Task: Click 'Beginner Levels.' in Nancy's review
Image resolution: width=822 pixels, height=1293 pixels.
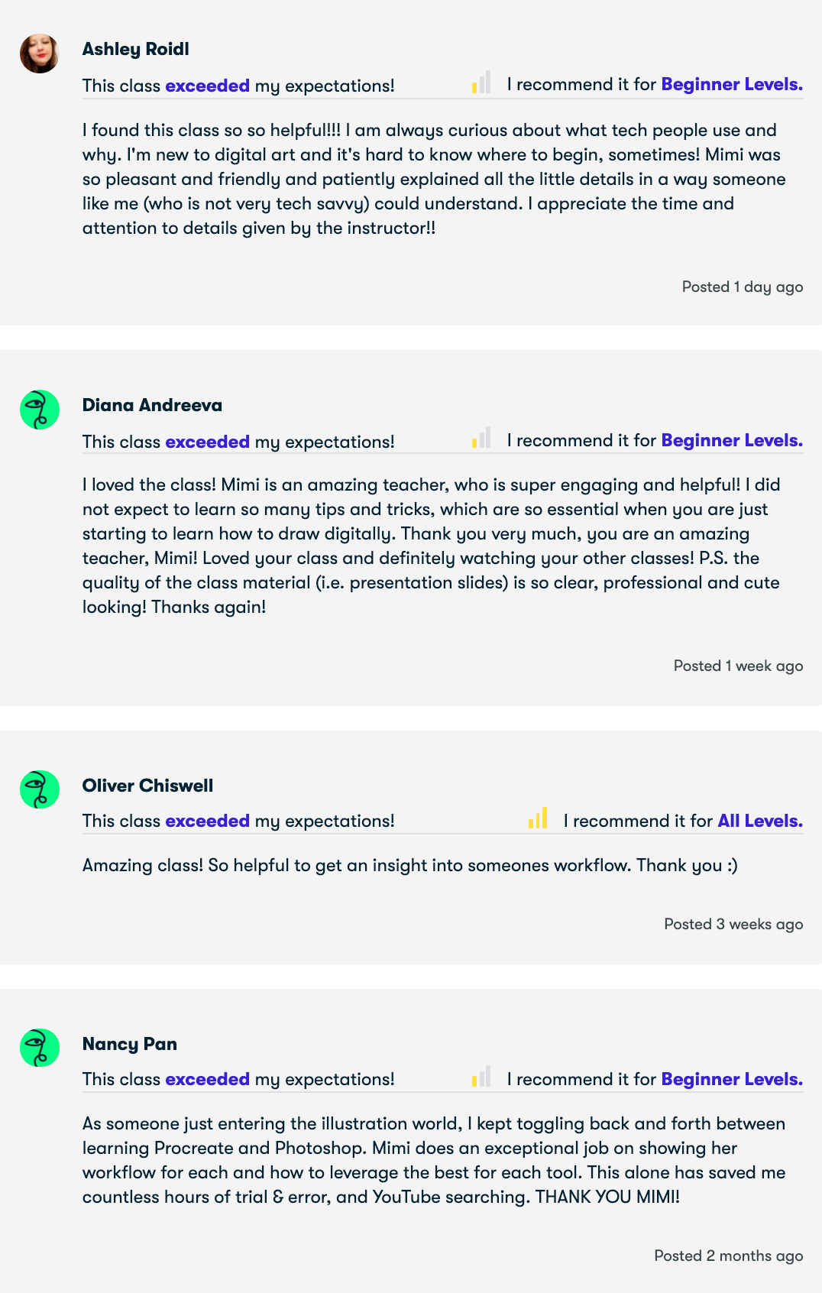Action: [732, 1079]
